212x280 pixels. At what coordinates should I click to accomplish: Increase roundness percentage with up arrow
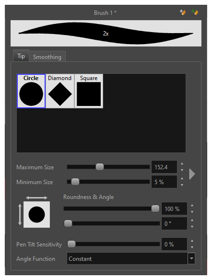(x=192, y=205)
